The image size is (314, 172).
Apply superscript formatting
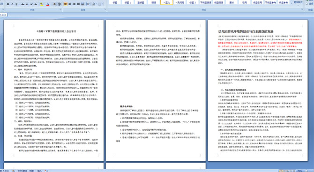pyautogui.click(x=31, y=4)
